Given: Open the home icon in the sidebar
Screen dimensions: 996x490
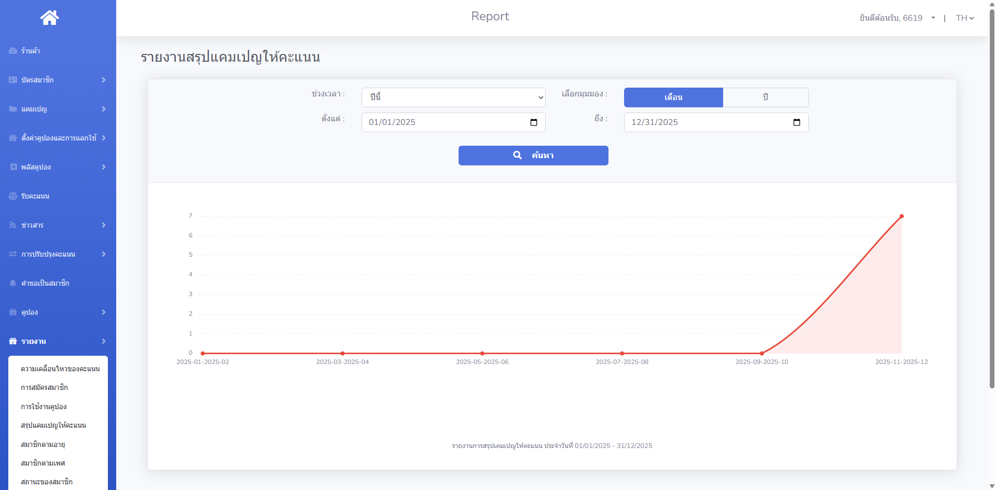Looking at the screenshot, I should [x=50, y=18].
